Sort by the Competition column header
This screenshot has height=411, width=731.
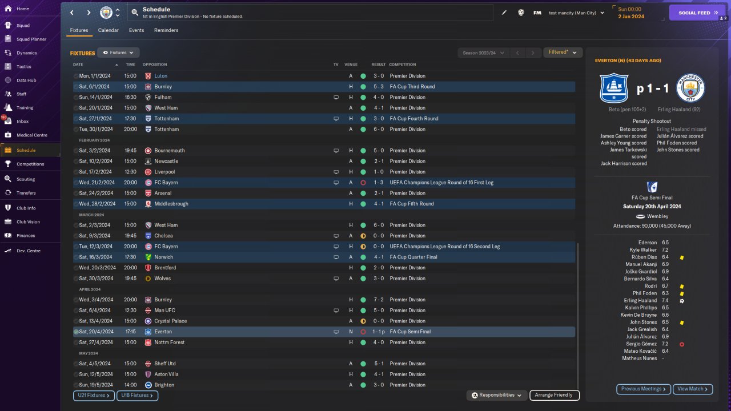(403, 65)
